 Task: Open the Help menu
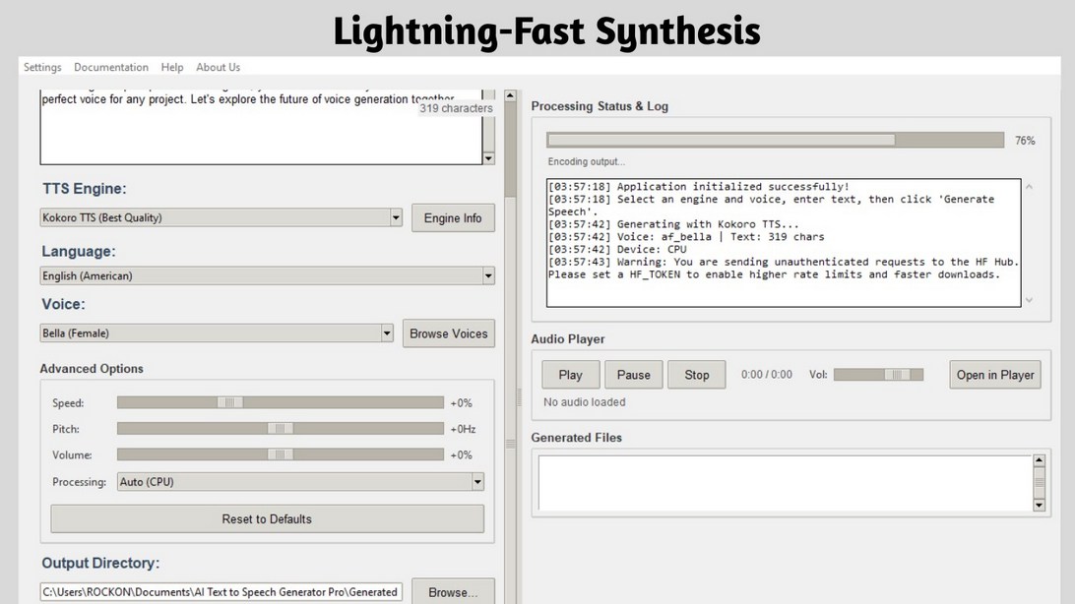pos(171,67)
